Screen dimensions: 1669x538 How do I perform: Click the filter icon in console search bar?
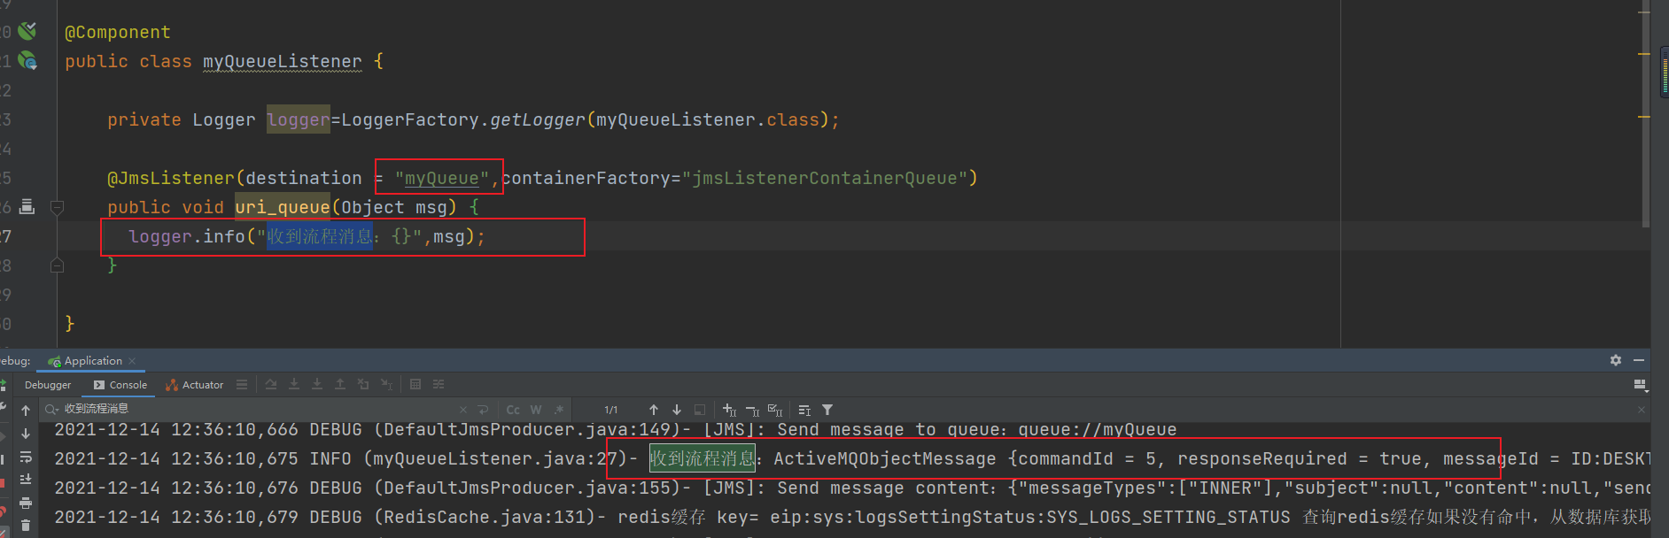[827, 410]
